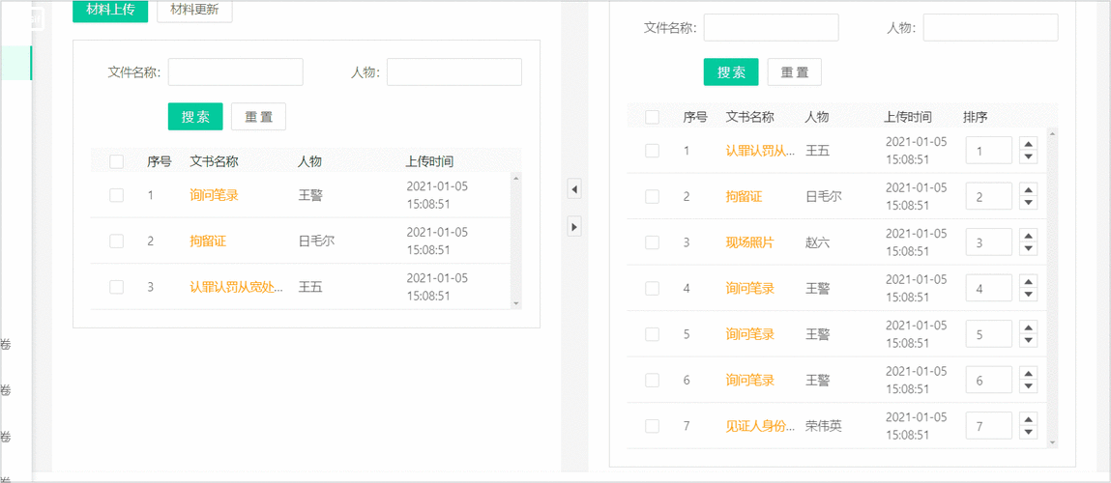Click scroll-down arrow of right table scrollbar

pyautogui.click(x=1052, y=442)
